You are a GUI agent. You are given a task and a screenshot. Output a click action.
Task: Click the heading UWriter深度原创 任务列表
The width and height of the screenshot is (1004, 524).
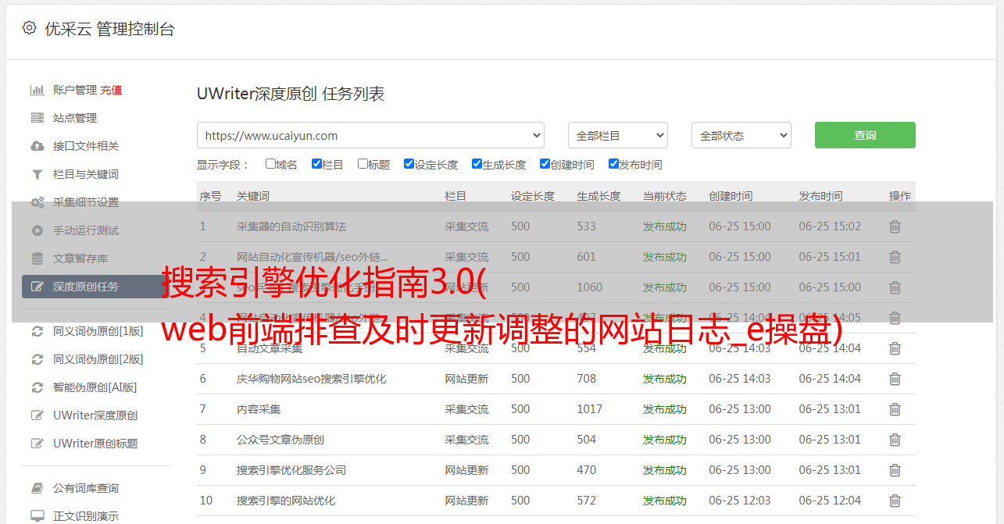tap(291, 94)
